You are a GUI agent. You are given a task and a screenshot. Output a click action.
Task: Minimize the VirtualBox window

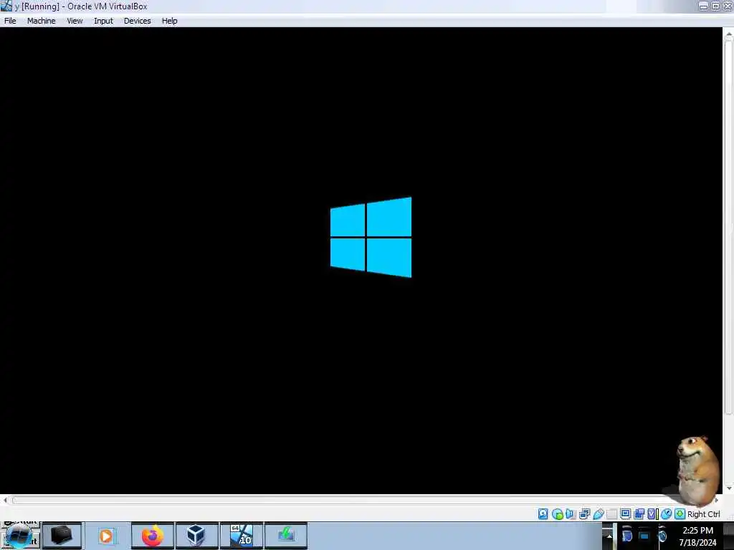coord(703,6)
